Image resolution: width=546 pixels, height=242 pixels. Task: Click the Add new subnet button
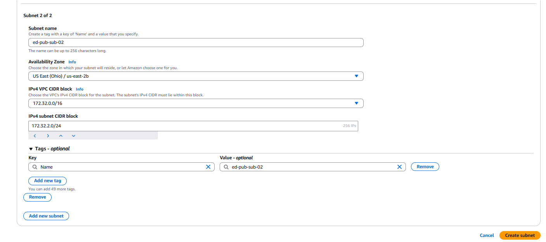(x=46, y=216)
